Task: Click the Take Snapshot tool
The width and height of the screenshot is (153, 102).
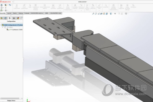Action: pyautogui.click(x=121, y=7)
